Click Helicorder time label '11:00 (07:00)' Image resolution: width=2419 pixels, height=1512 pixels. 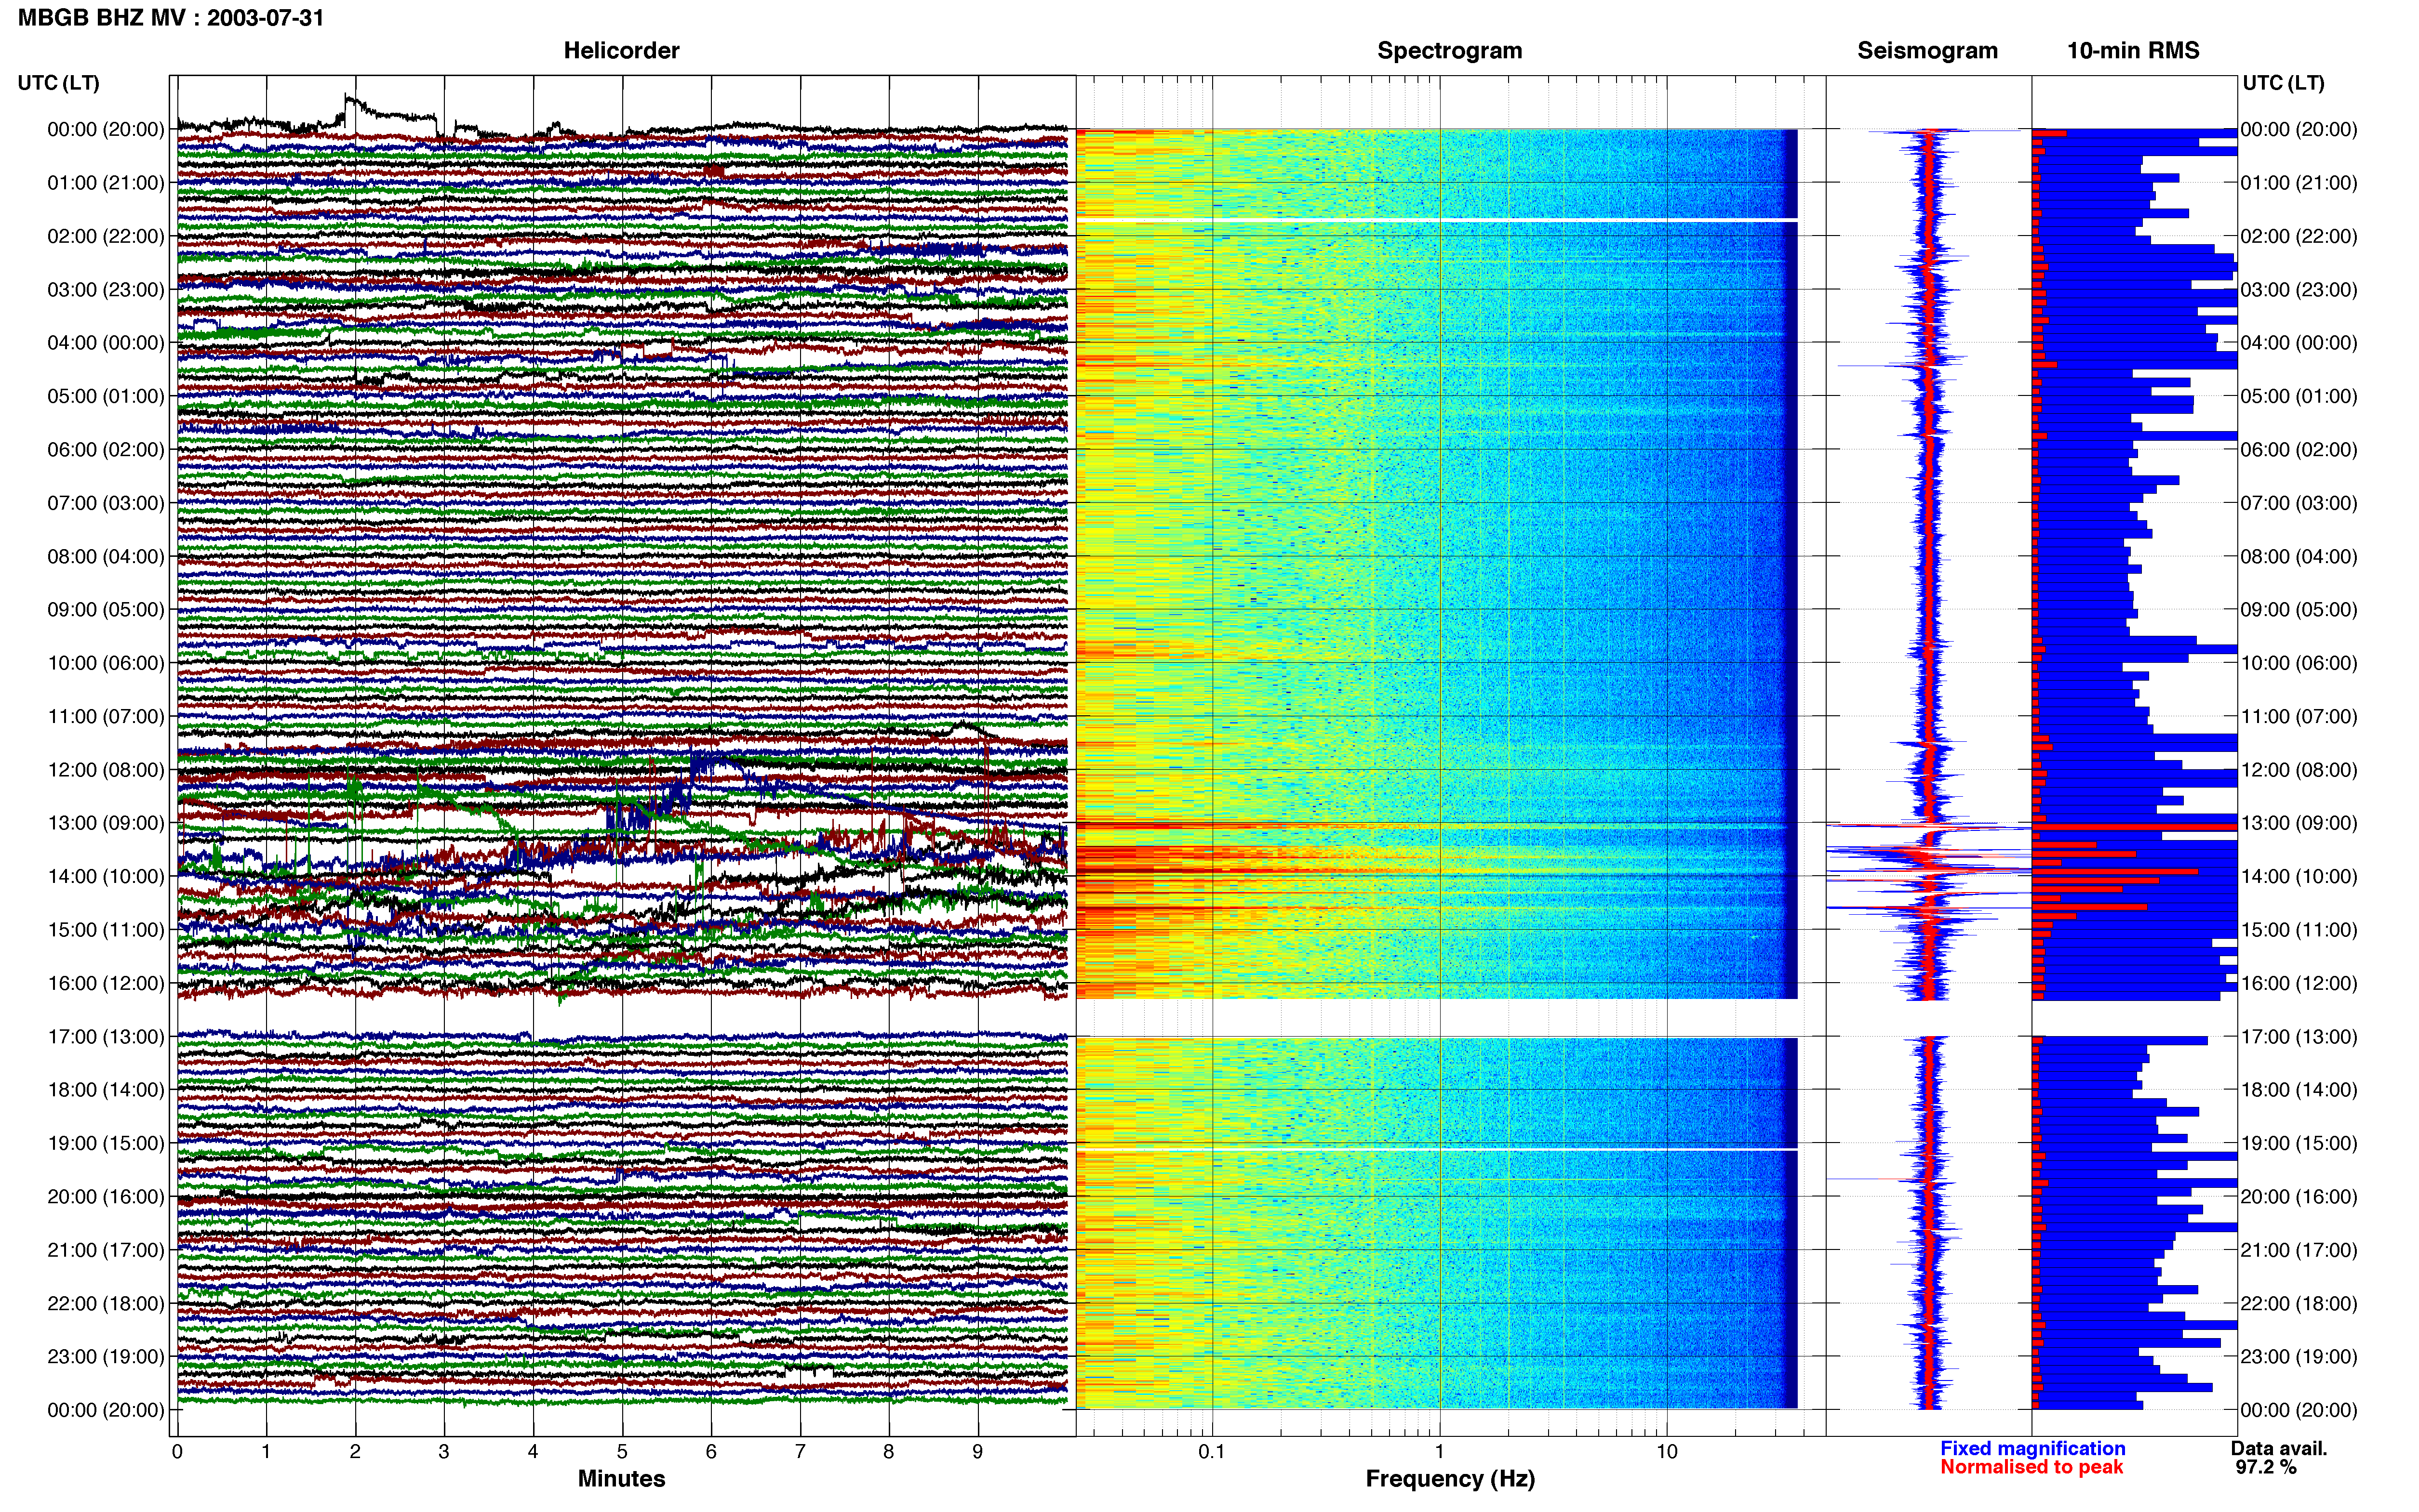pyautogui.click(x=106, y=716)
